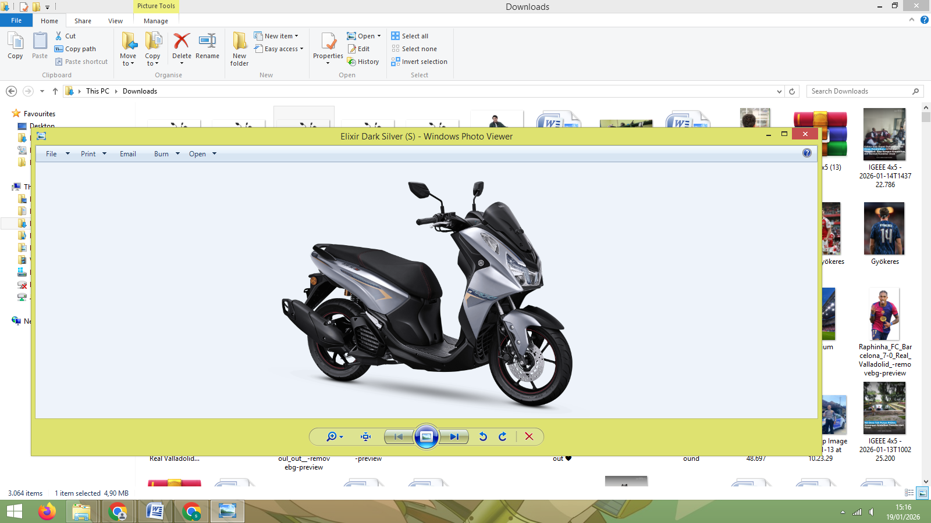Switch to the Manage tab under Picture Tools
Image resolution: width=931 pixels, height=523 pixels.
click(156, 21)
